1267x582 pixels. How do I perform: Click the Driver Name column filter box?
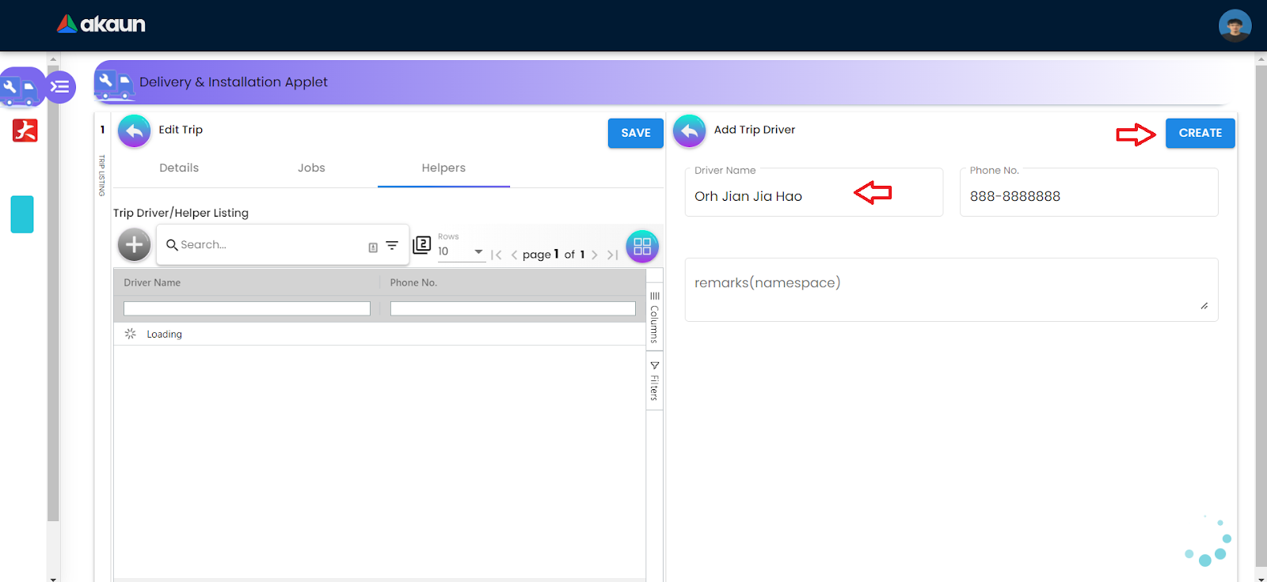(x=247, y=308)
